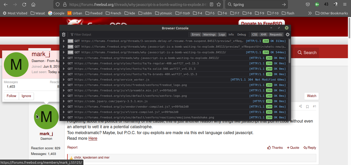Open the French bookmarks folder
Viewport: 351px width, 165px height.
[113, 13]
